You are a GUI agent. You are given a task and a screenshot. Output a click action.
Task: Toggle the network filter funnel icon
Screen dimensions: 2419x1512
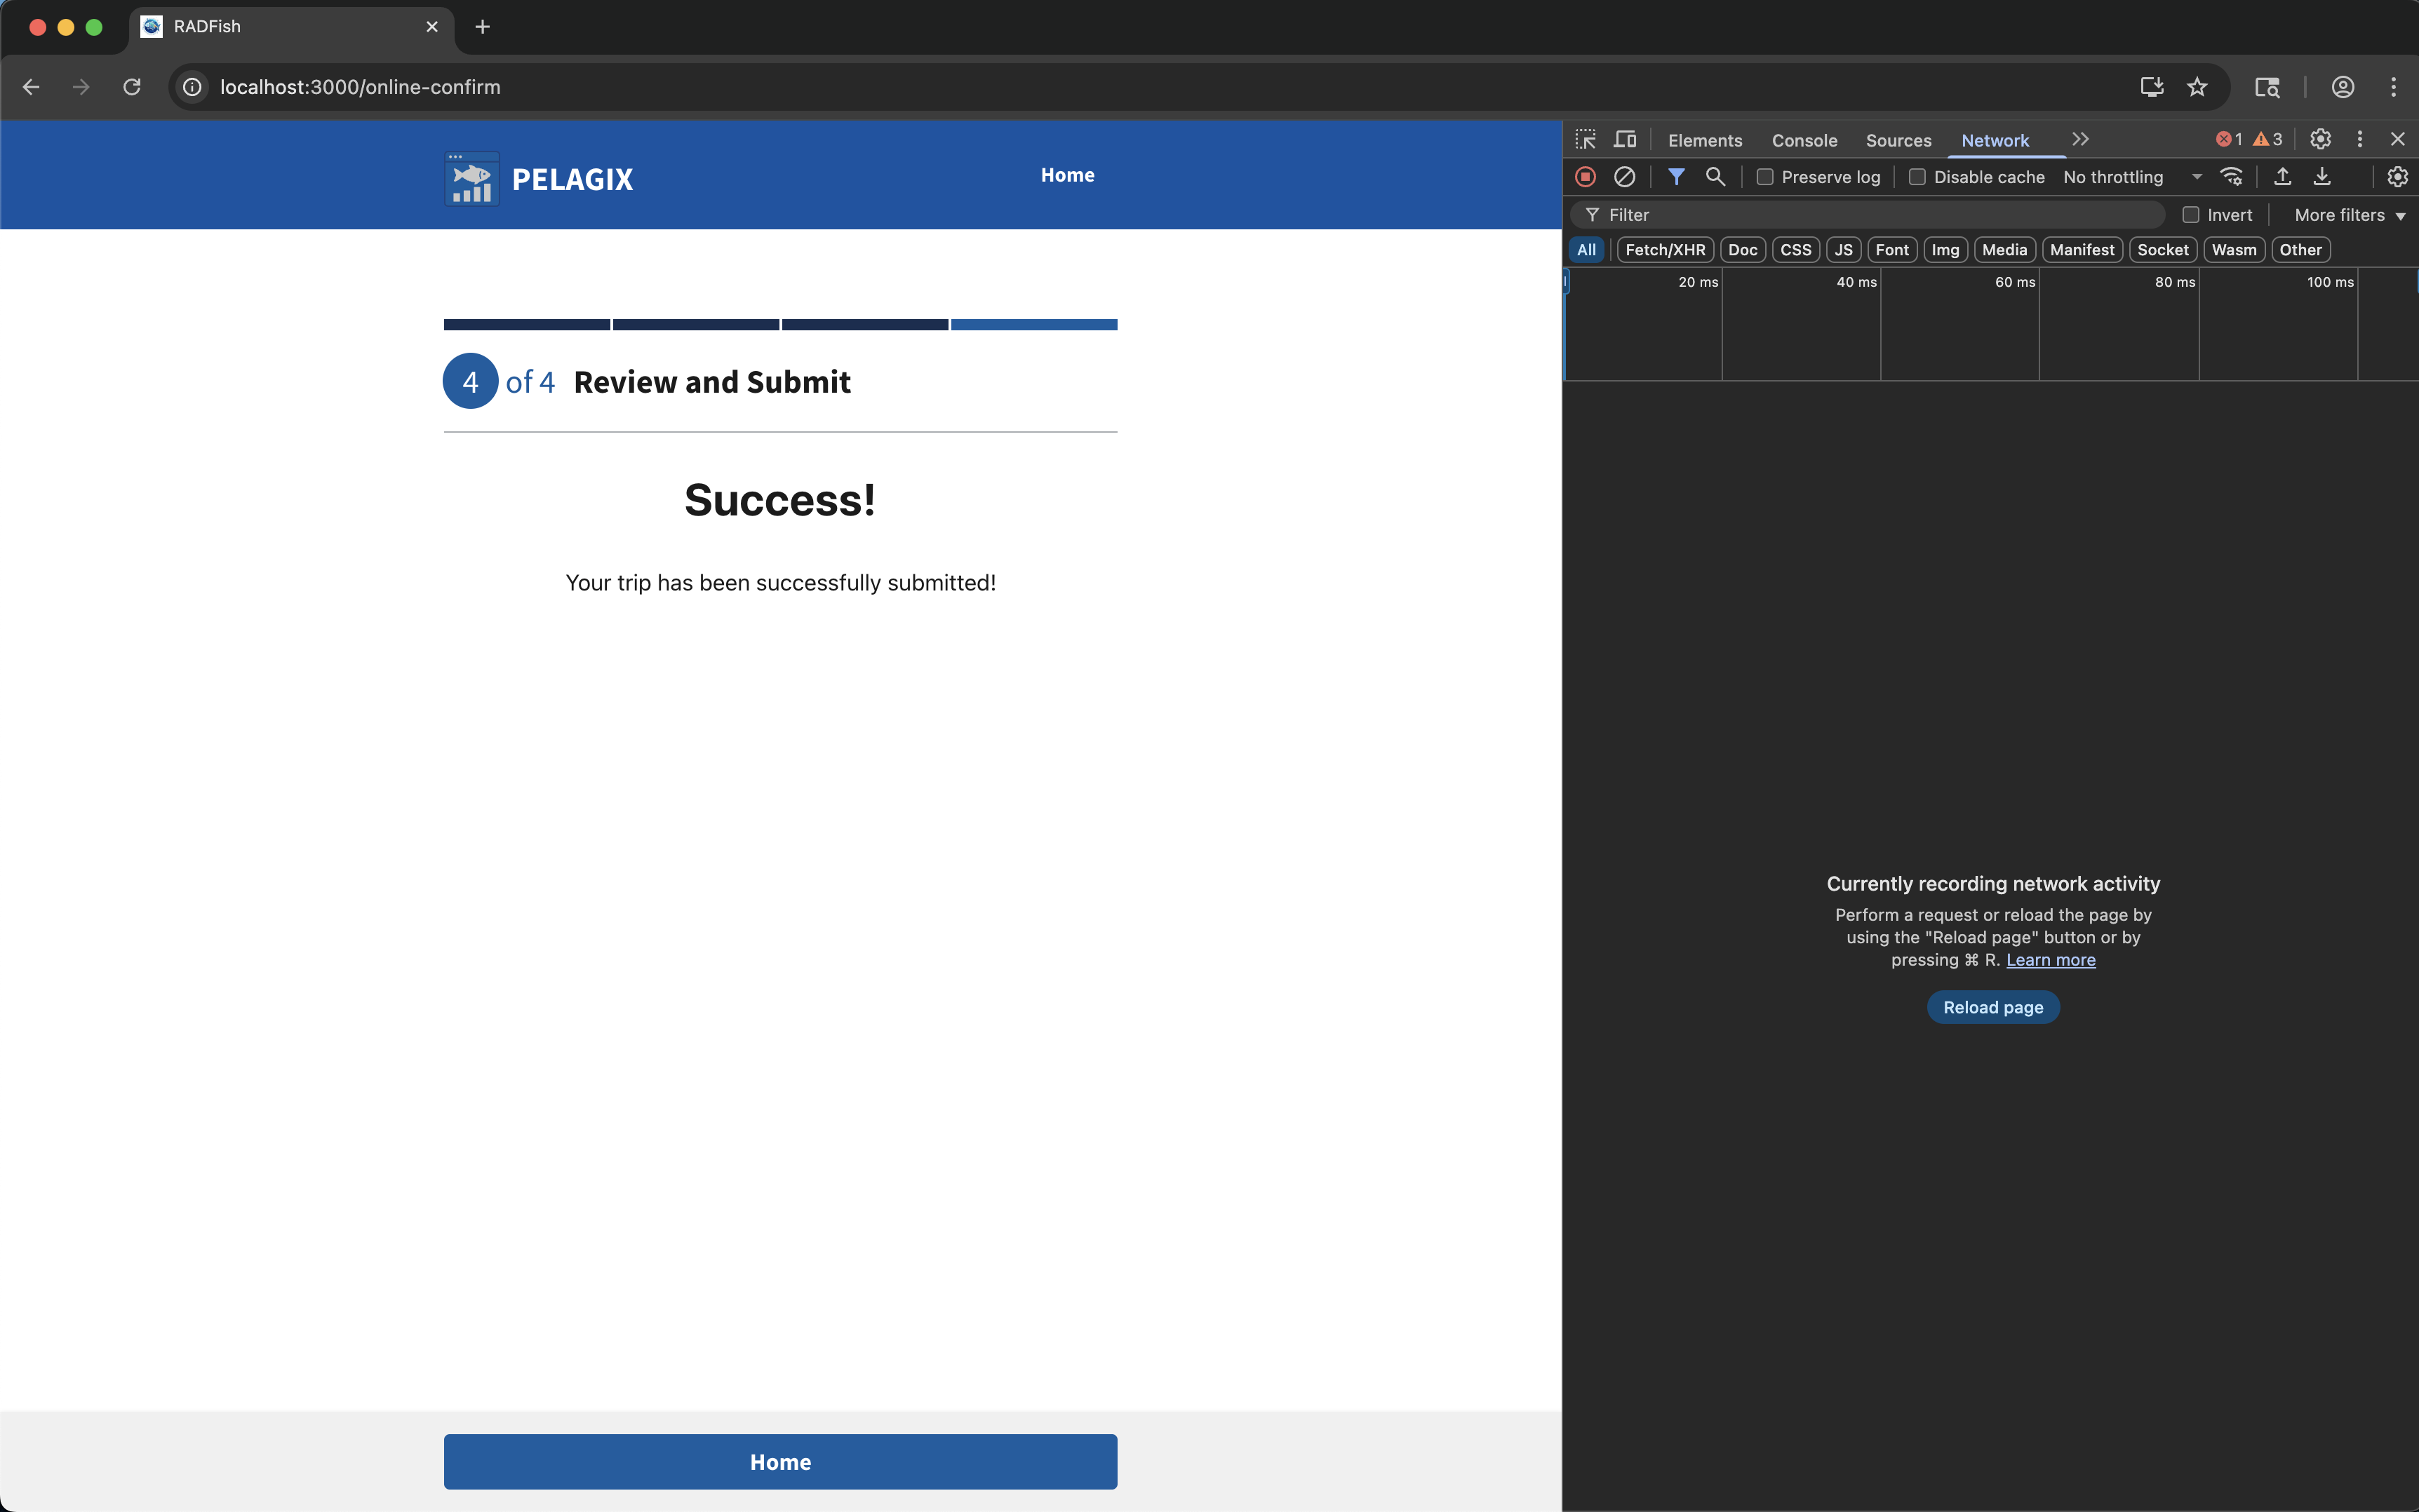pyautogui.click(x=1676, y=177)
